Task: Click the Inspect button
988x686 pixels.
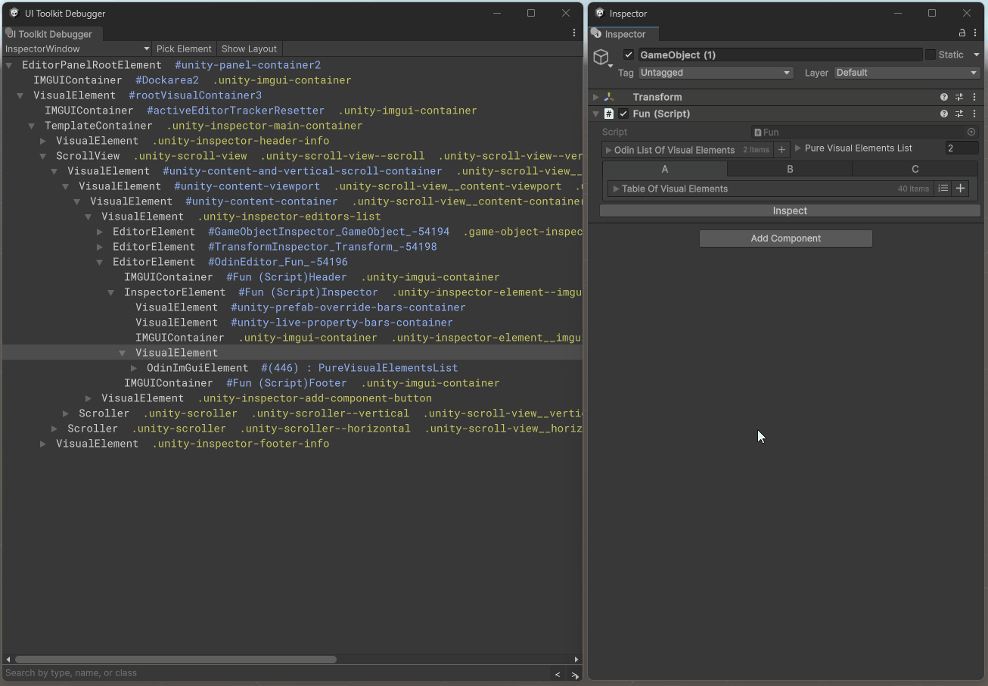Action: 790,210
